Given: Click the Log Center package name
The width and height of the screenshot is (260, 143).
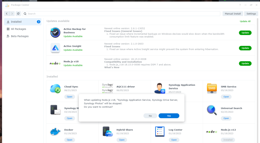Looking at the screenshot, I should (176, 130).
